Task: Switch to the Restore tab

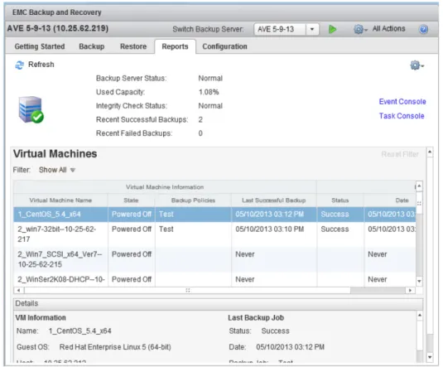Action: click(x=133, y=46)
